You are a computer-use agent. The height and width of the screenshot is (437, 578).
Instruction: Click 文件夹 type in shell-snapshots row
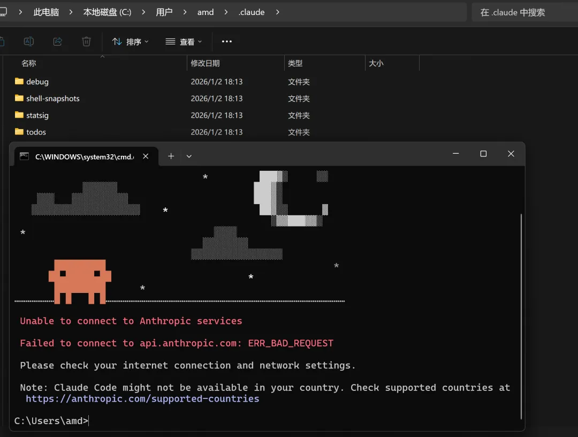(299, 99)
